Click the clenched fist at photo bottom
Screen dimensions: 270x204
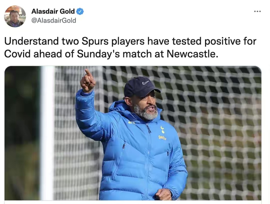pos(163,194)
